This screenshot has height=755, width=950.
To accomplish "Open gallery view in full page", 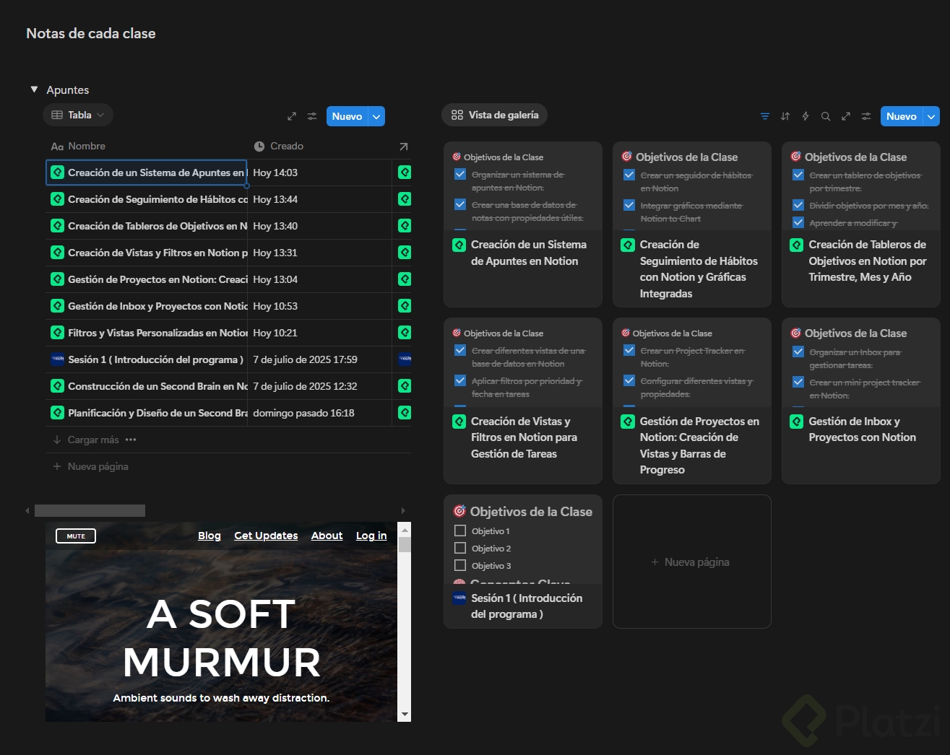I will pyautogui.click(x=846, y=116).
